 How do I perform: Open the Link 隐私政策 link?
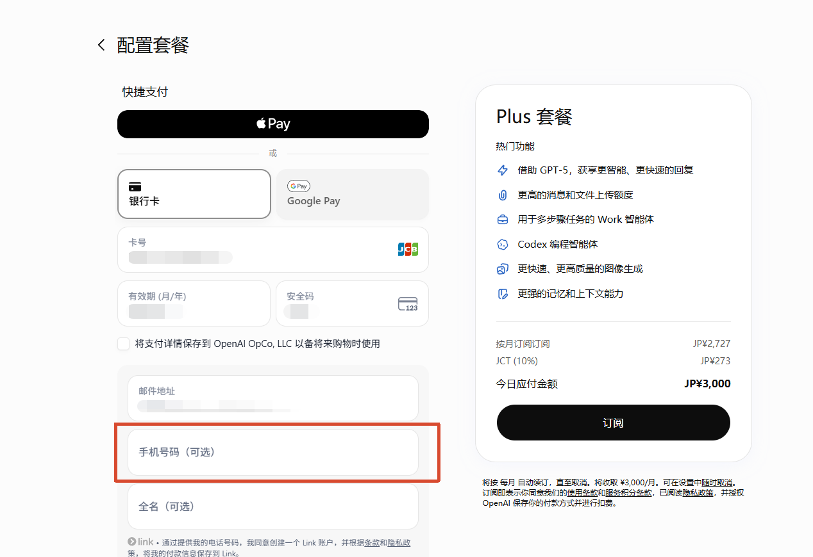399,543
